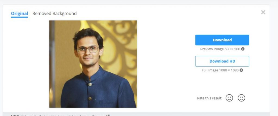Click the eyeglasses in the portrait photo
Screen dimensions: 278x116
pos(88,49)
